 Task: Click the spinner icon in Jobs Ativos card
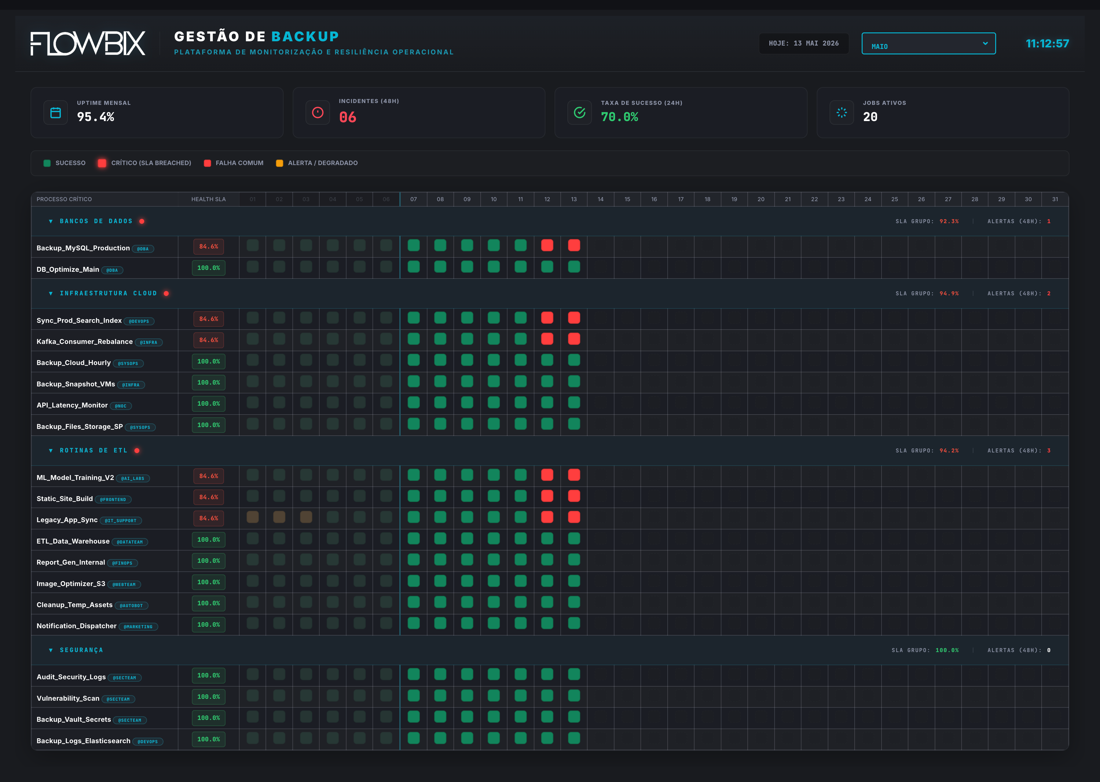[842, 113]
